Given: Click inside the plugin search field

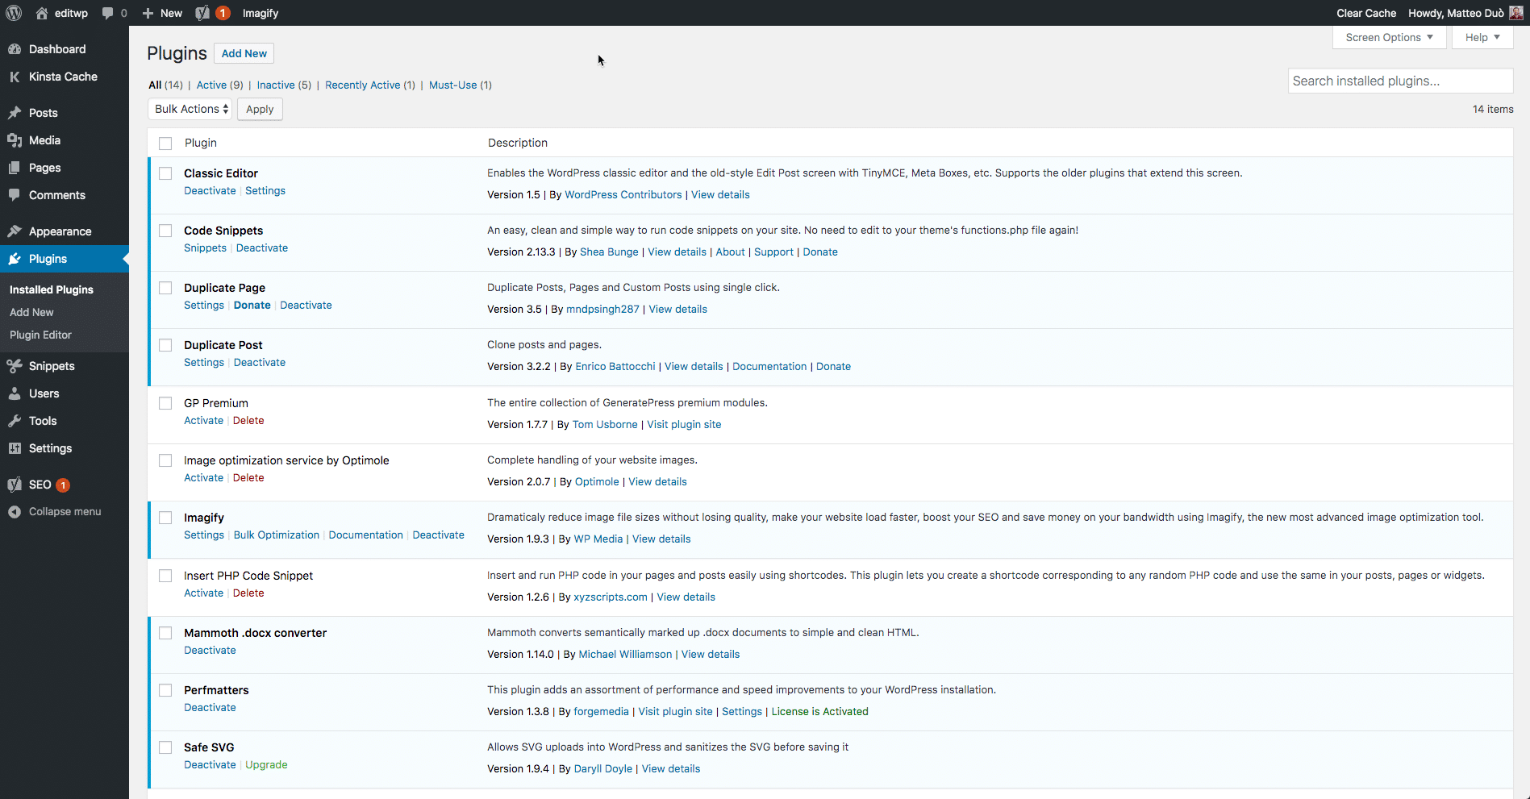Looking at the screenshot, I should (x=1400, y=81).
